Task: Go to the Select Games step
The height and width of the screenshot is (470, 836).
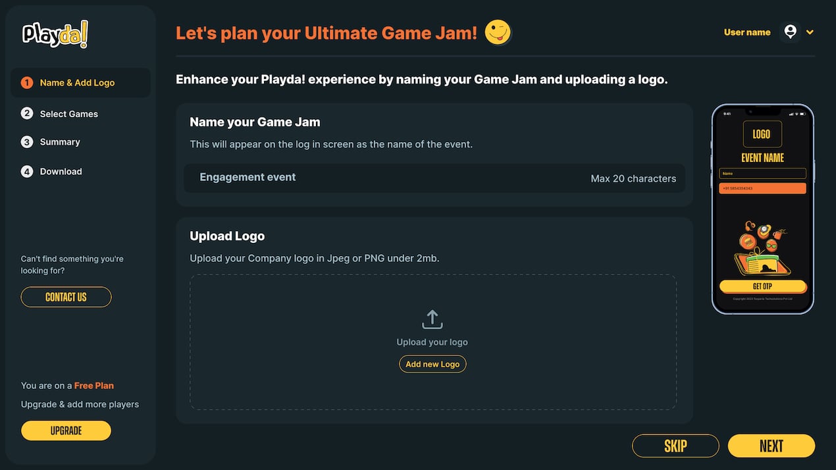Action: point(68,114)
